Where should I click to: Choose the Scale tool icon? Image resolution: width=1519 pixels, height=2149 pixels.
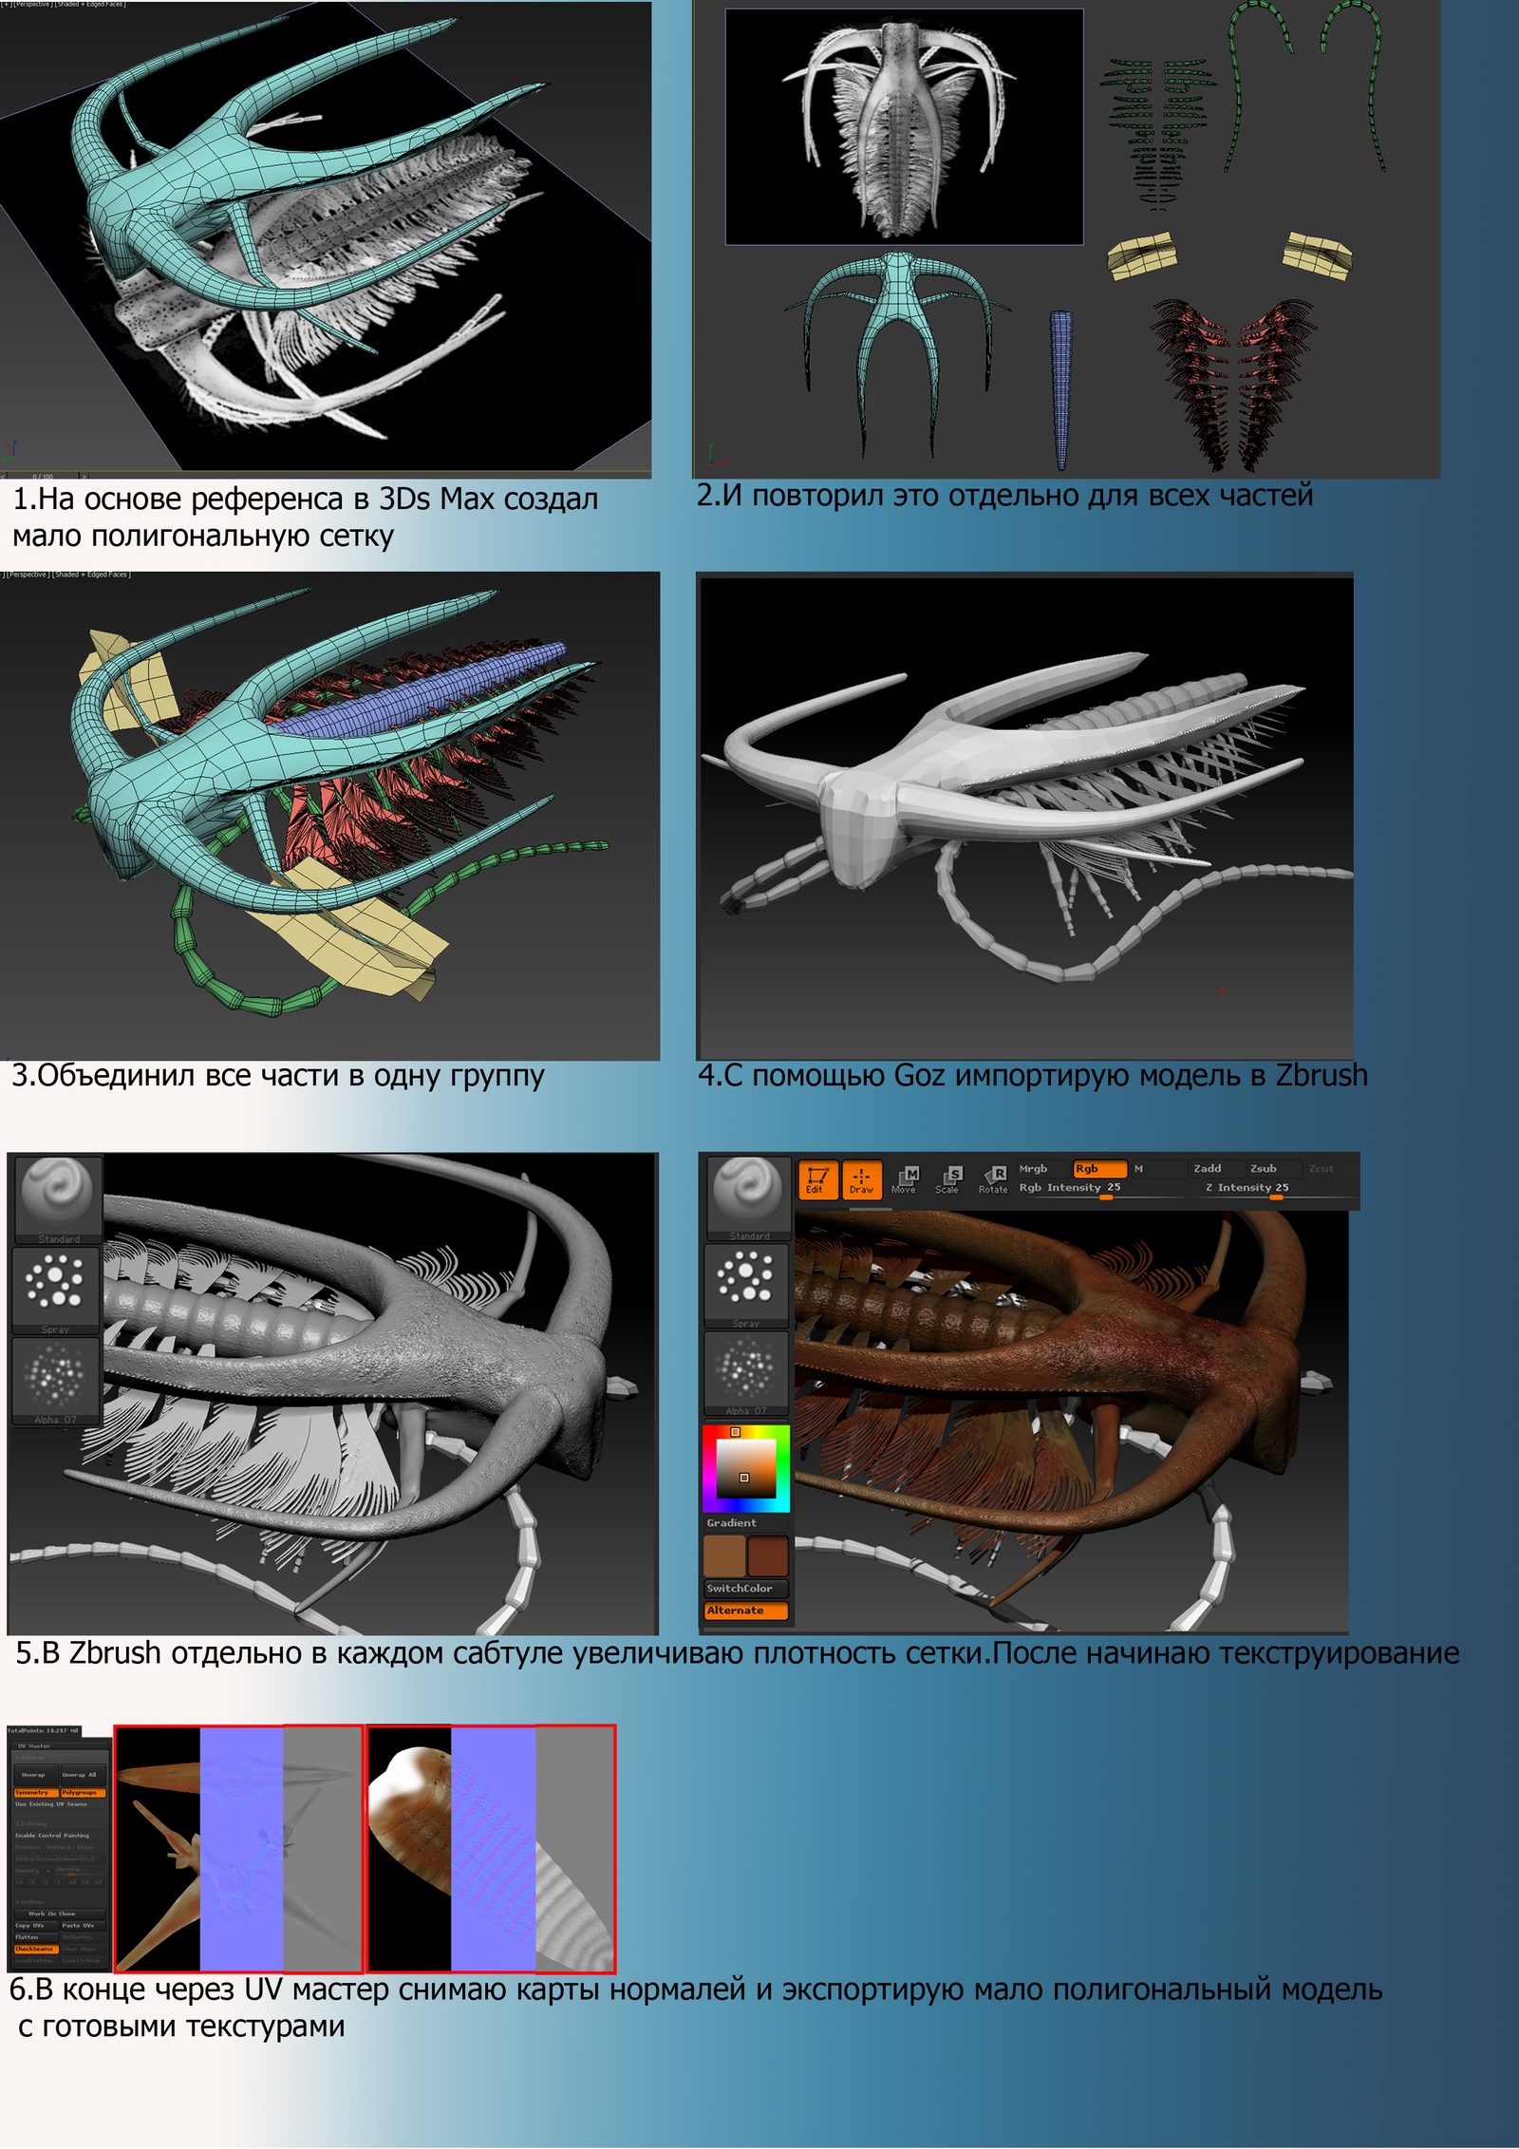[x=948, y=1179]
